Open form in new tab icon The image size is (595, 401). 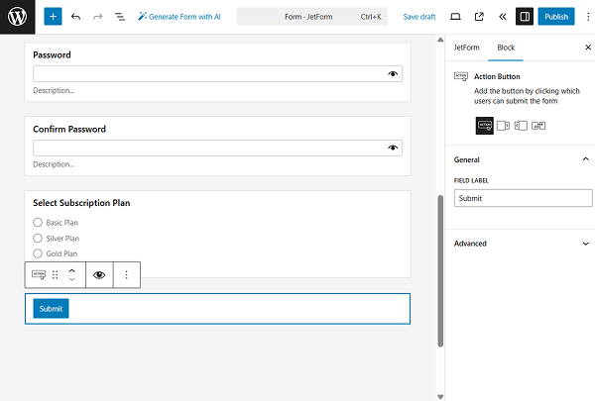coord(479,17)
